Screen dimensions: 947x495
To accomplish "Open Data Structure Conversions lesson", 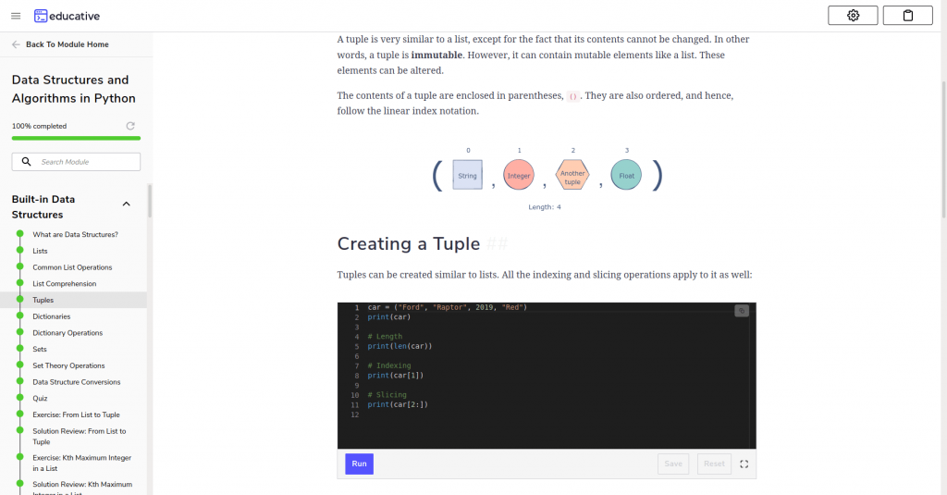I will tap(77, 381).
